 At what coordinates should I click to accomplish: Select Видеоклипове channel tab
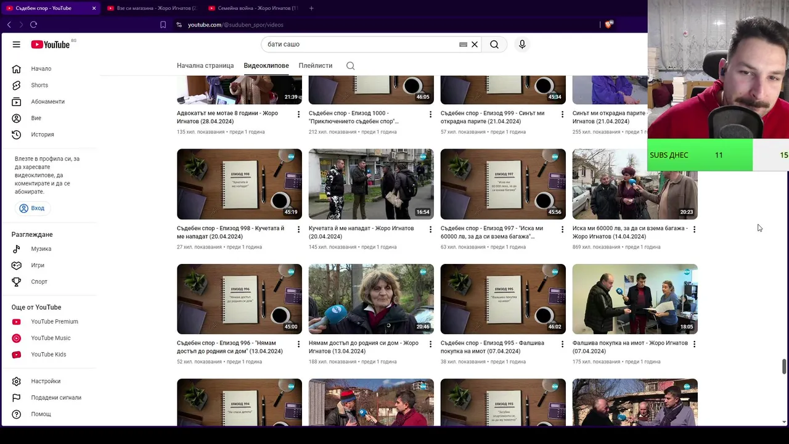coord(266,65)
